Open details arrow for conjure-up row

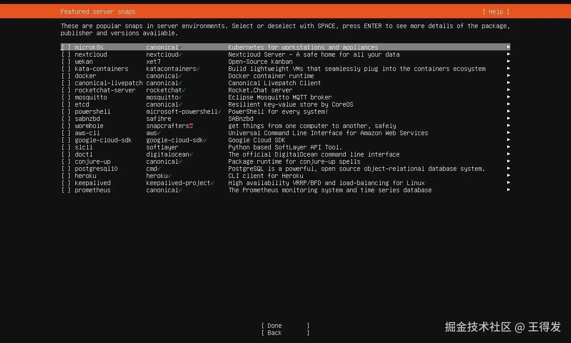(x=509, y=161)
